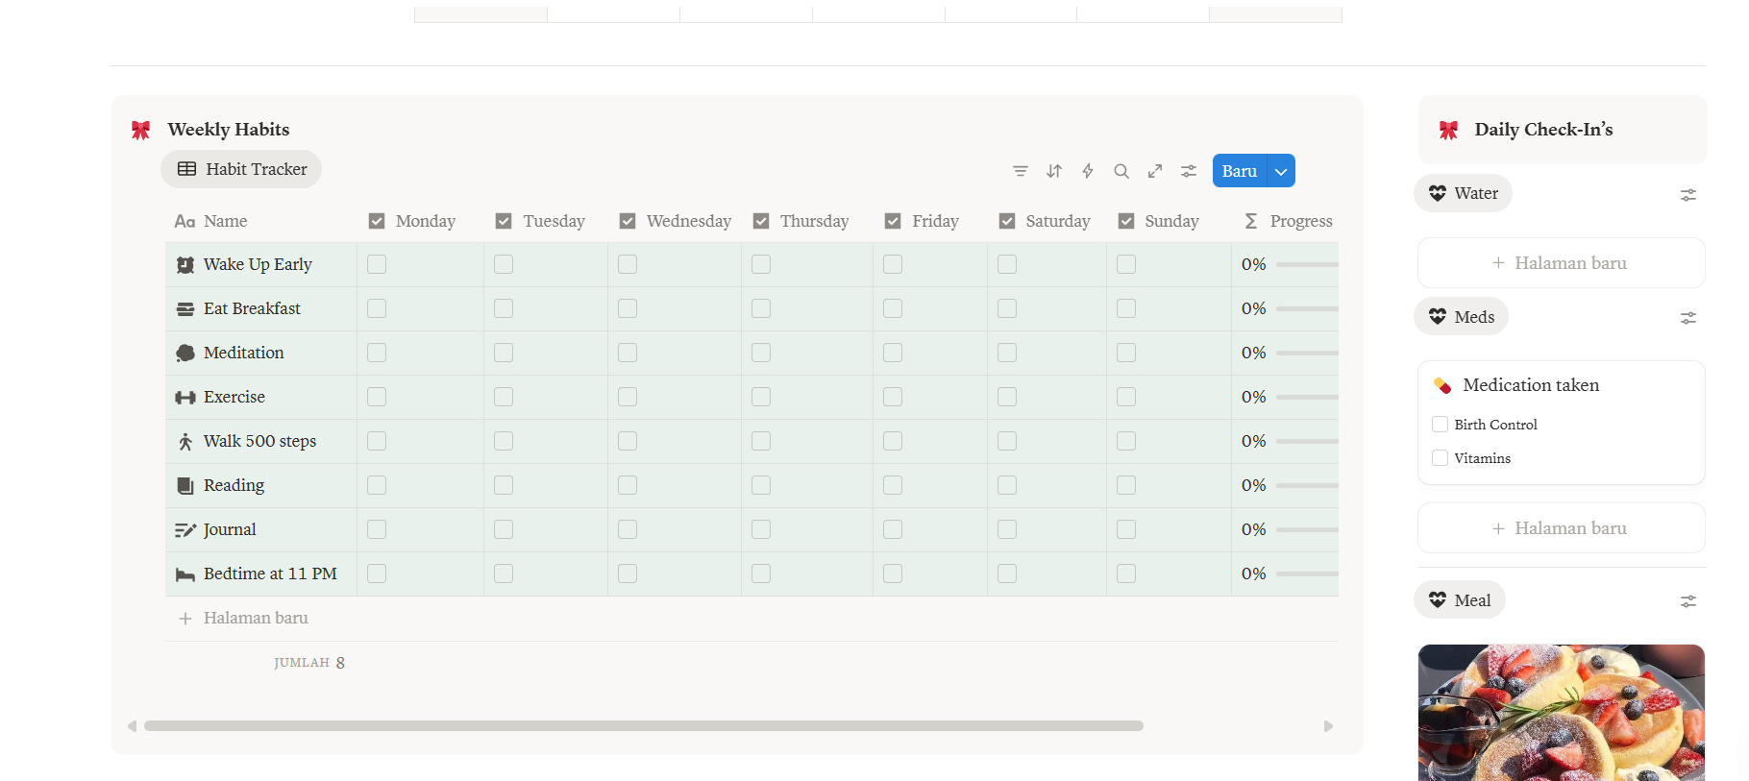Click the filter icon in database toolbar

click(1020, 171)
